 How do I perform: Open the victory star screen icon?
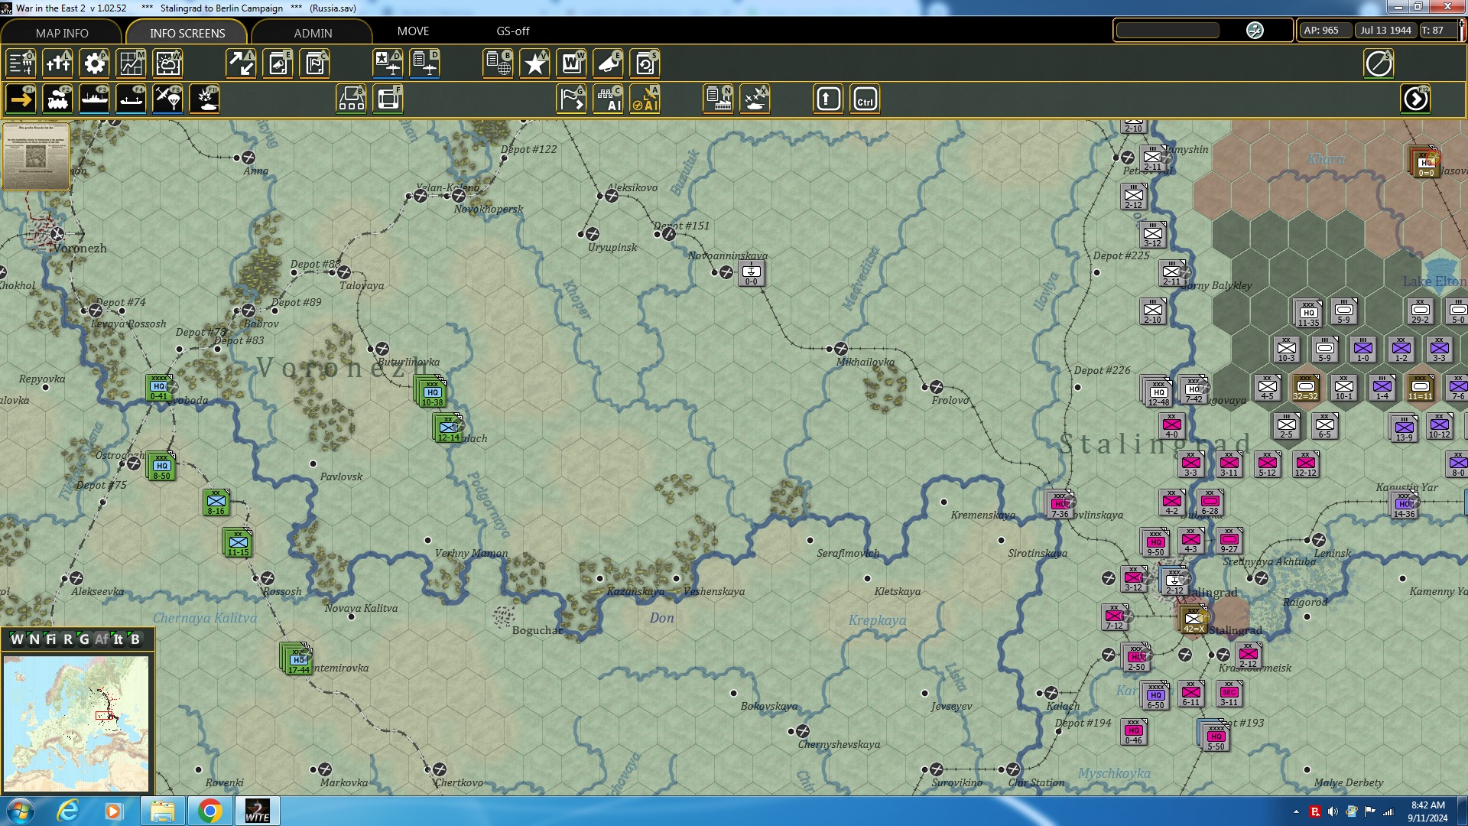(x=535, y=63)
